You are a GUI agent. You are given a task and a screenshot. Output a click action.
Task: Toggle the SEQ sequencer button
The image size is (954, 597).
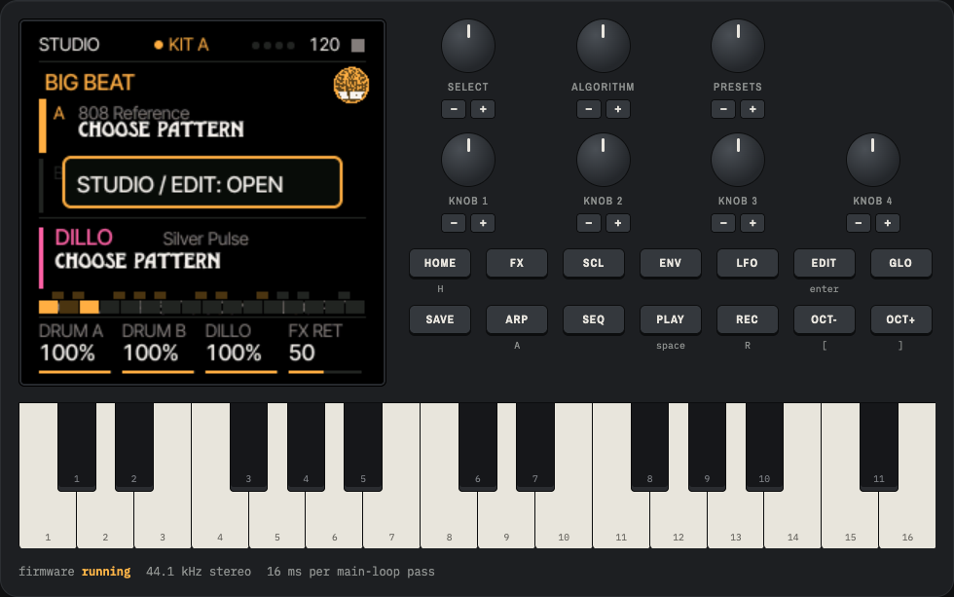(x=593, y=319)
